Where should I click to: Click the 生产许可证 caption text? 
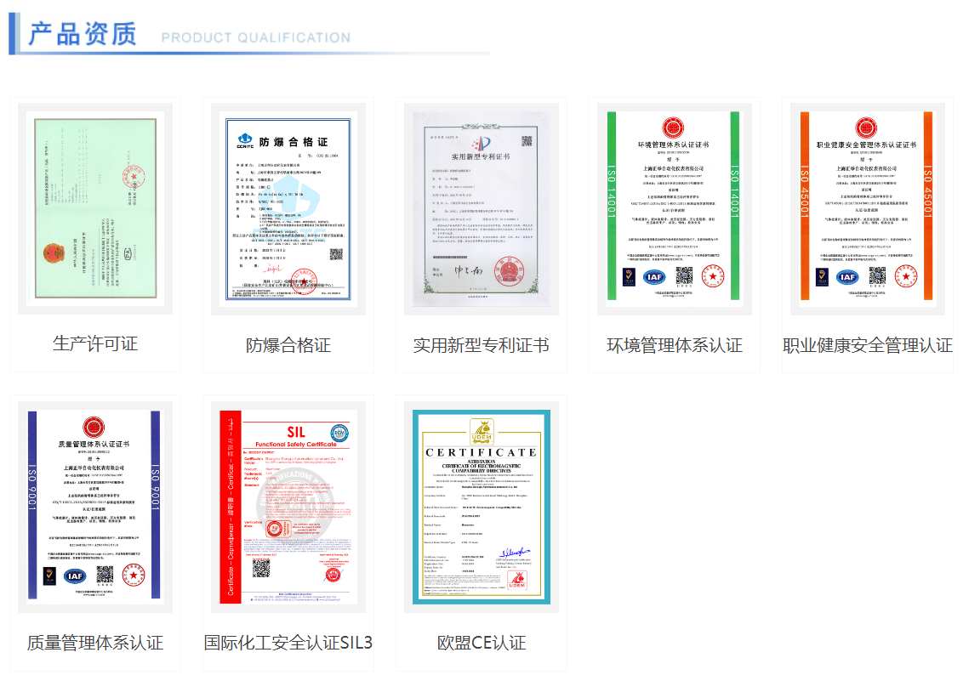[x=95, y=344]
